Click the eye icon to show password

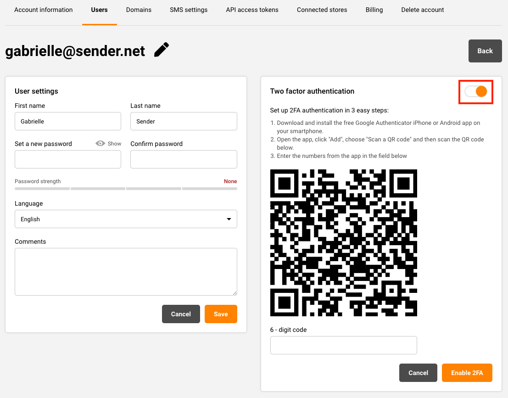click(x=100, y=144)
